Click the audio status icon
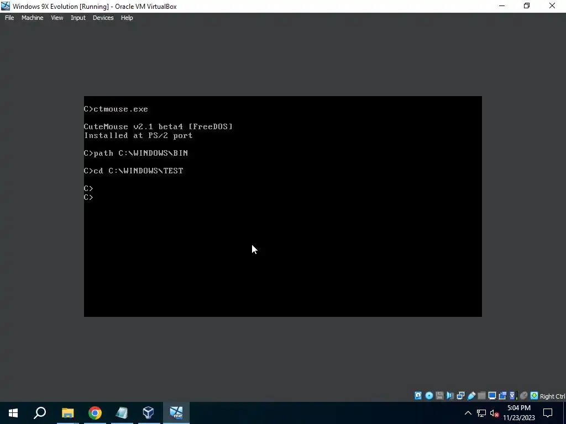This screenshot has height=424, width=566. pyautogui.click(x=450, y=396)
